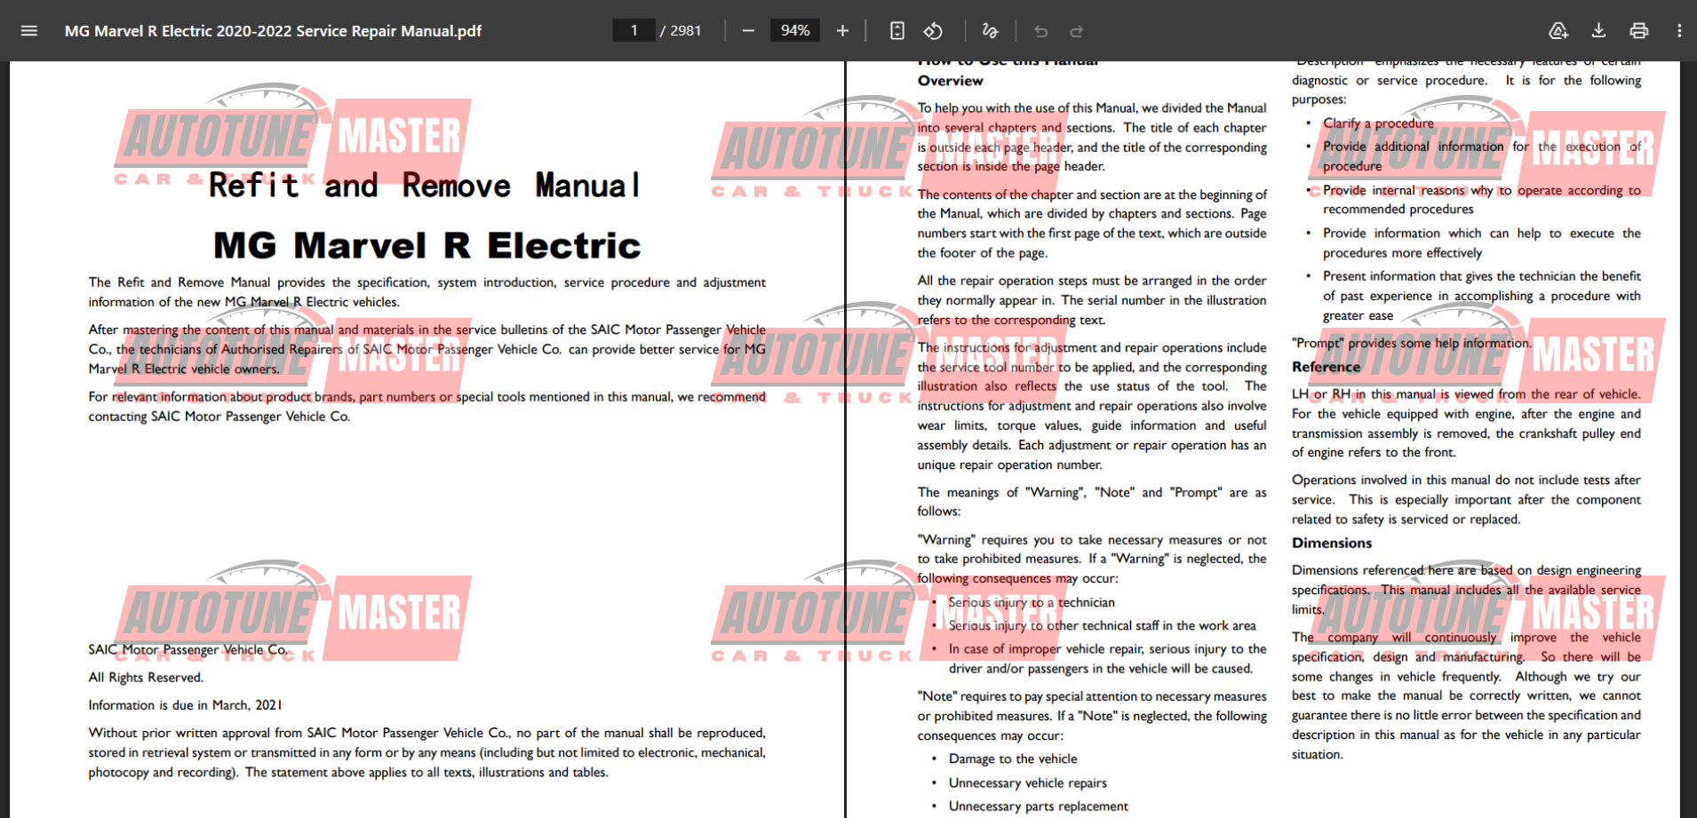Open the more actions menu
The image size is (1697, 818).
(1679, 31)
